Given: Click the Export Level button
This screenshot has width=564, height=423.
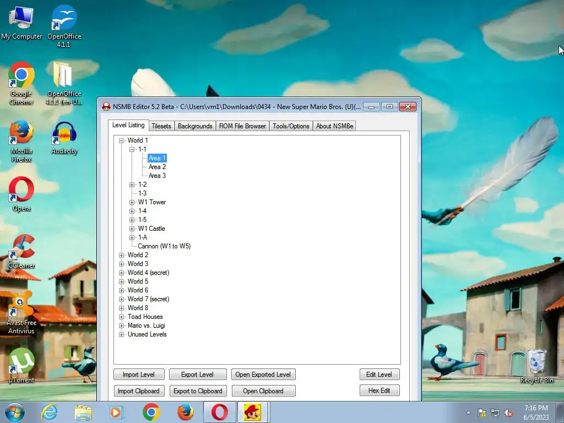Looking at the screenshot, I should [198, 375].
